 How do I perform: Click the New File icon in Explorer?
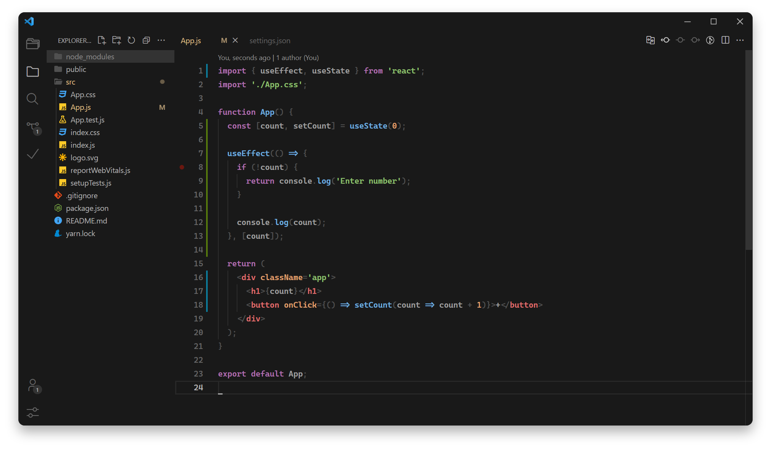point(102,40)
